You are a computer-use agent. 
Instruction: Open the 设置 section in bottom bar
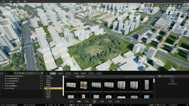tap(118, 101)
